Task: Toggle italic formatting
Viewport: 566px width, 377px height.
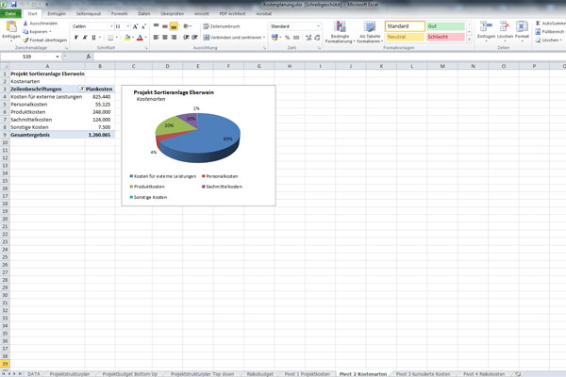Action: pyautogui.click(x=83, y=38)
